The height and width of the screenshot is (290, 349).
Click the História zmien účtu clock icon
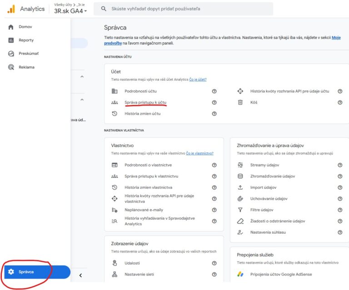click(x=115, y=113)
